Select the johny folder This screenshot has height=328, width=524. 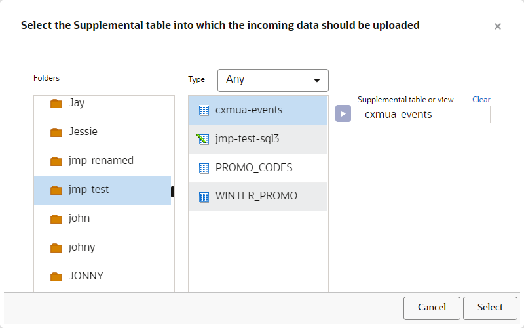82,247
